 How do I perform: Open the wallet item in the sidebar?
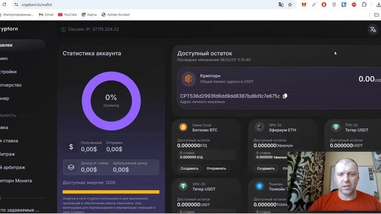click(x=22, y=45)
